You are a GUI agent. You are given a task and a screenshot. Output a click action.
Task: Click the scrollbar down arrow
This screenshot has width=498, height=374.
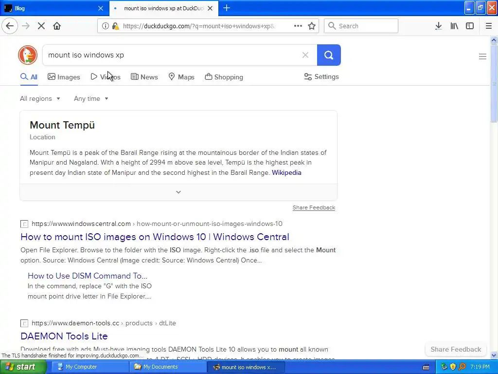click(x=494, y=355)
